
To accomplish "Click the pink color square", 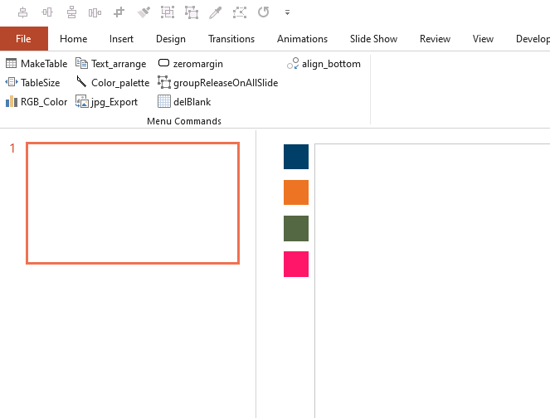I will click(x=296, y=264).
